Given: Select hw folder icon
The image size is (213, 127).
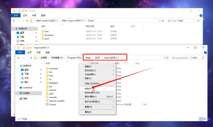Looking at the screenshot, I should pyautogui.click(x=47, y=72).
